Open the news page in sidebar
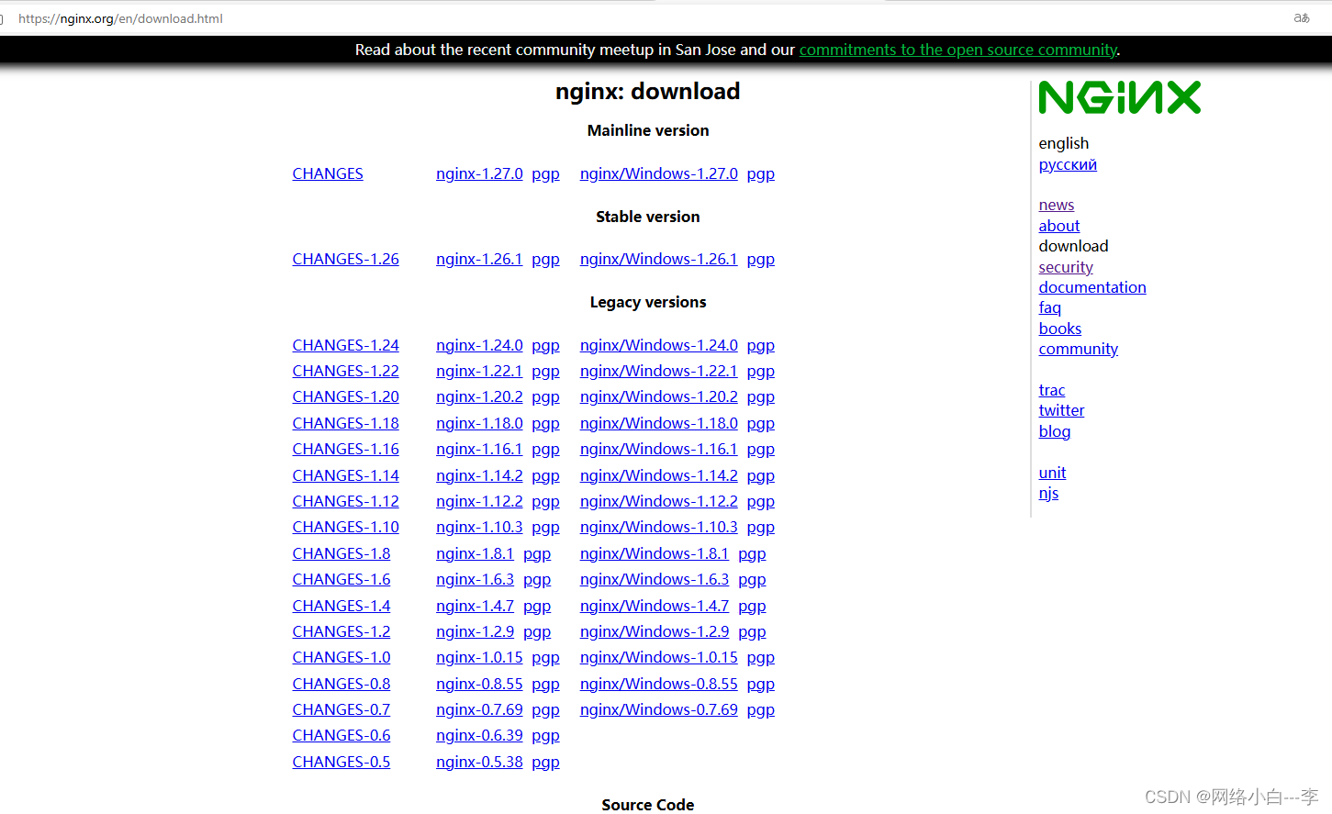 pos(1056,205)
